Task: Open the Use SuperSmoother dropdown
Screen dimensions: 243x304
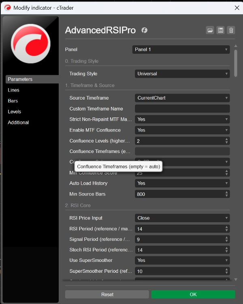Action: (x=182, y=260)
